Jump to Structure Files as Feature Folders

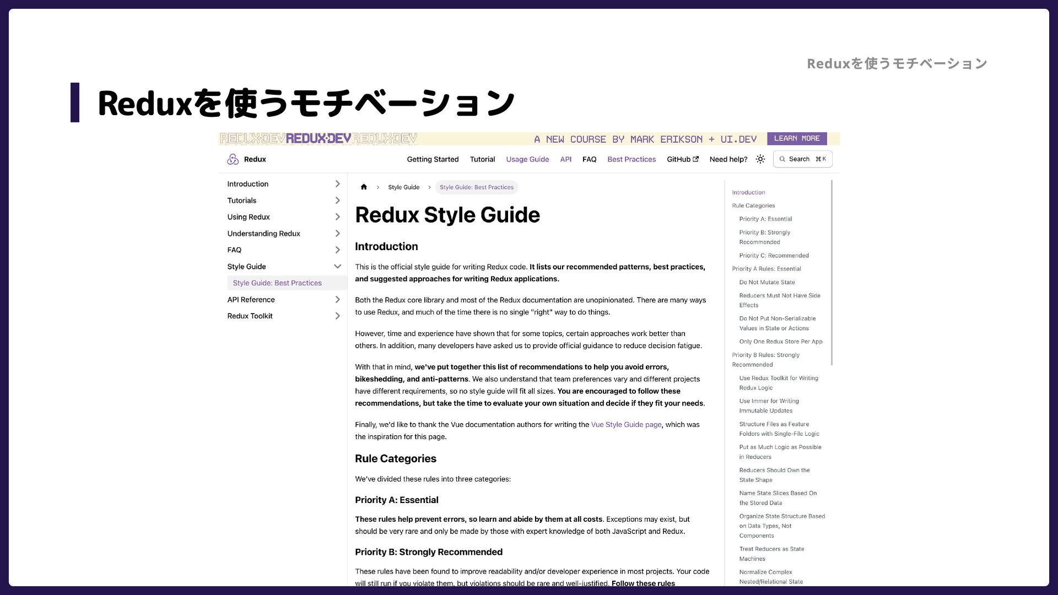coord(779,429)
